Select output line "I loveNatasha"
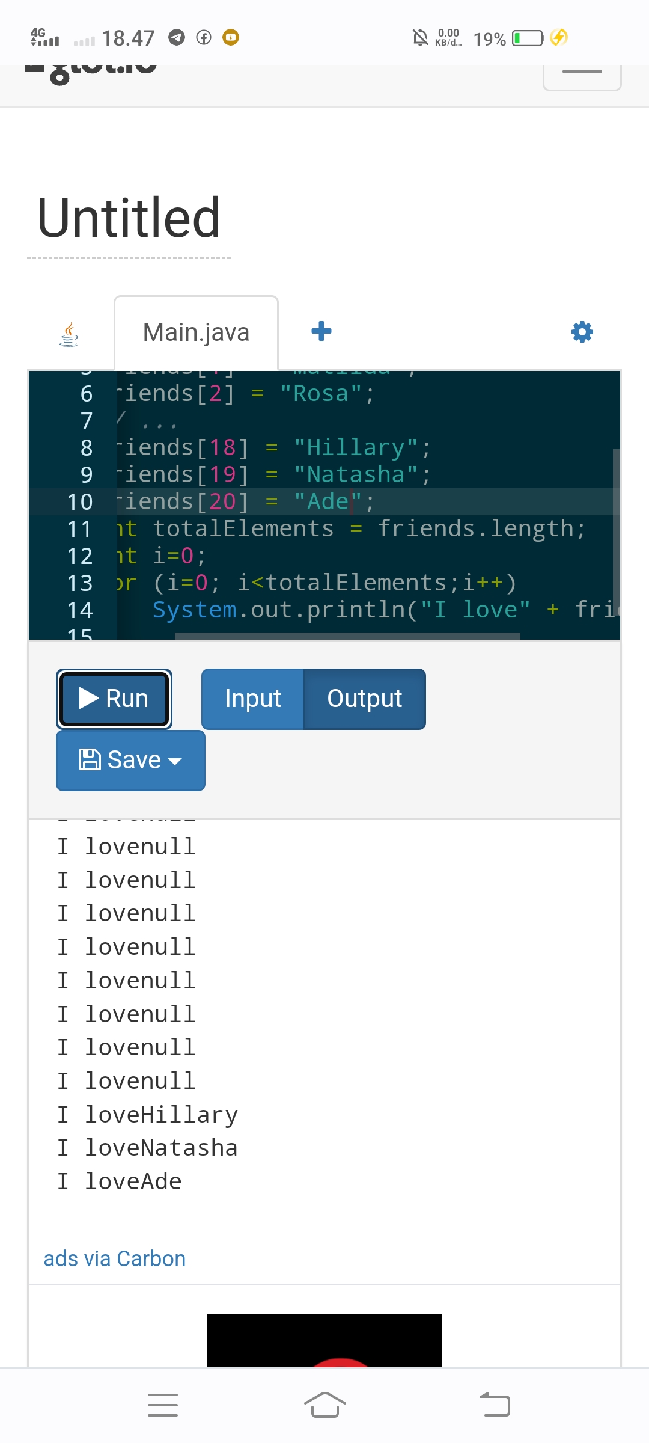The height and width of the screenshot is (1443, 649). [x=148, y=1148]
